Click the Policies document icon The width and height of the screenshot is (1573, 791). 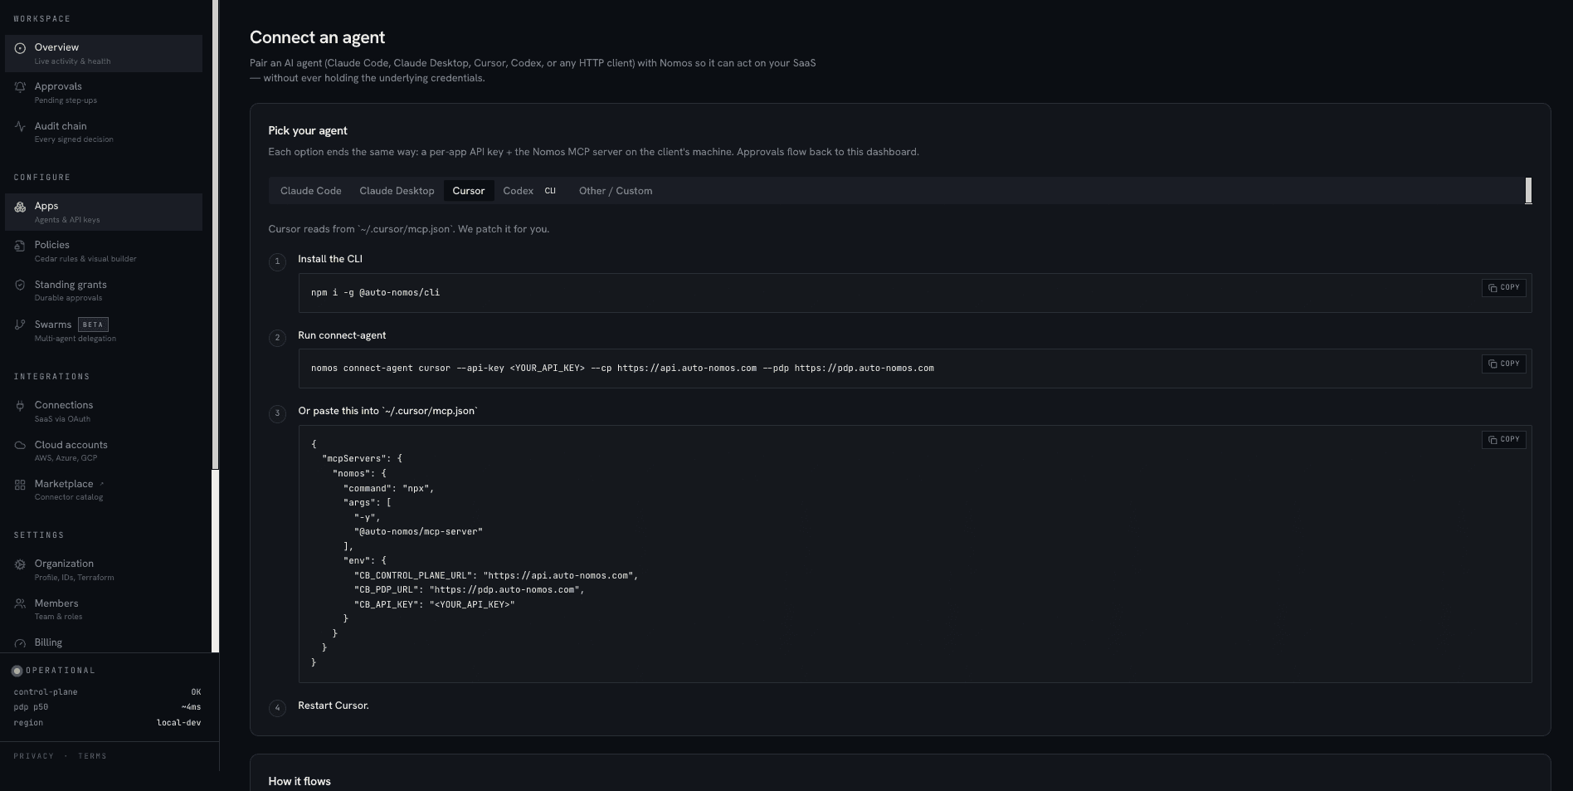[x=20, y=246]
